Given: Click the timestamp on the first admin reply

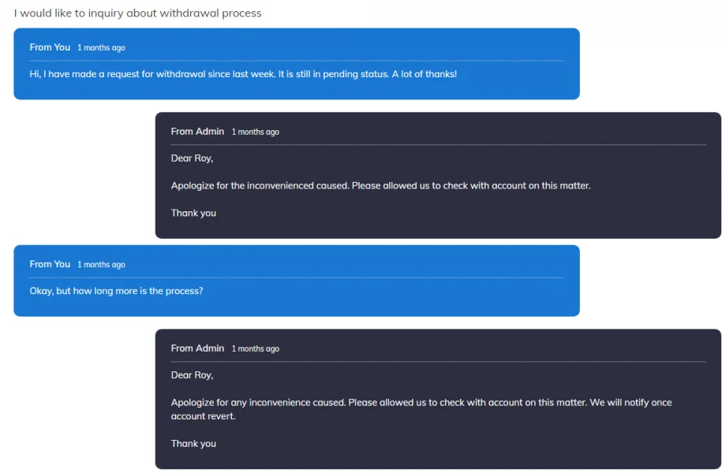Looking at the screenshot, I should [255, 132].
